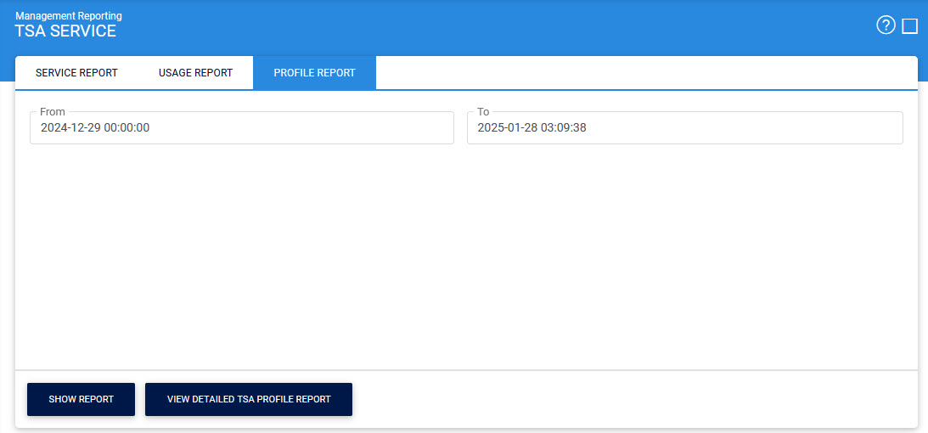Screen dimensions: 928x433
Task: Select the 2025-01-28 03:09:38 end date value
Action: pos(531,128)
